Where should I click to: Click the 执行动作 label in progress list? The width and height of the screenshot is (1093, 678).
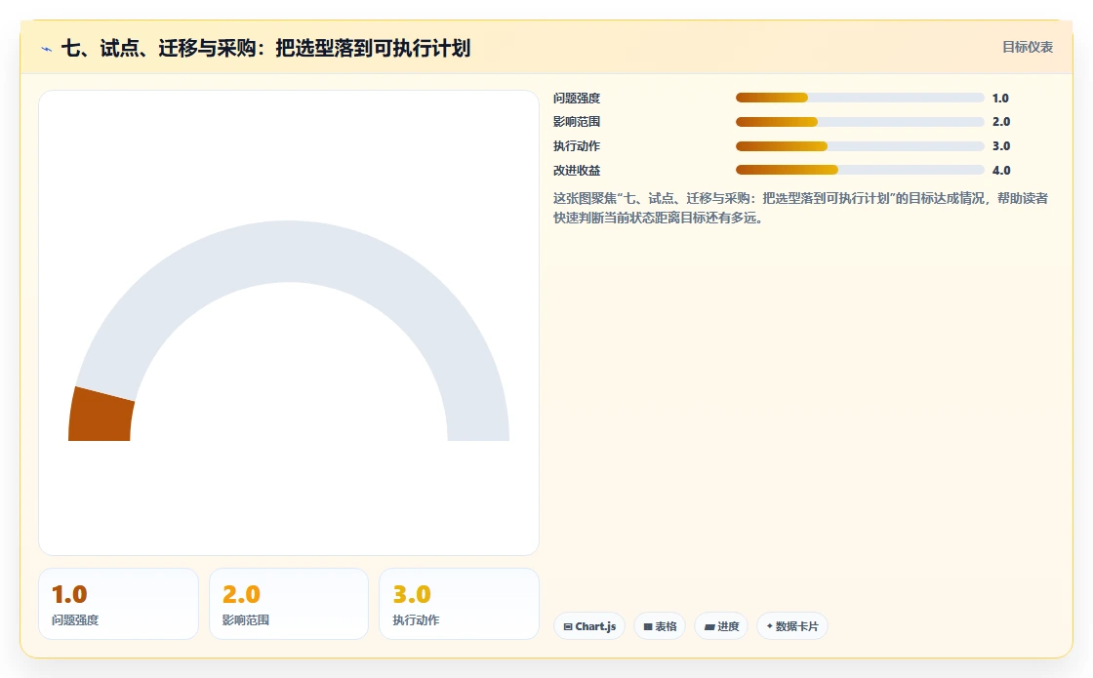577,146
